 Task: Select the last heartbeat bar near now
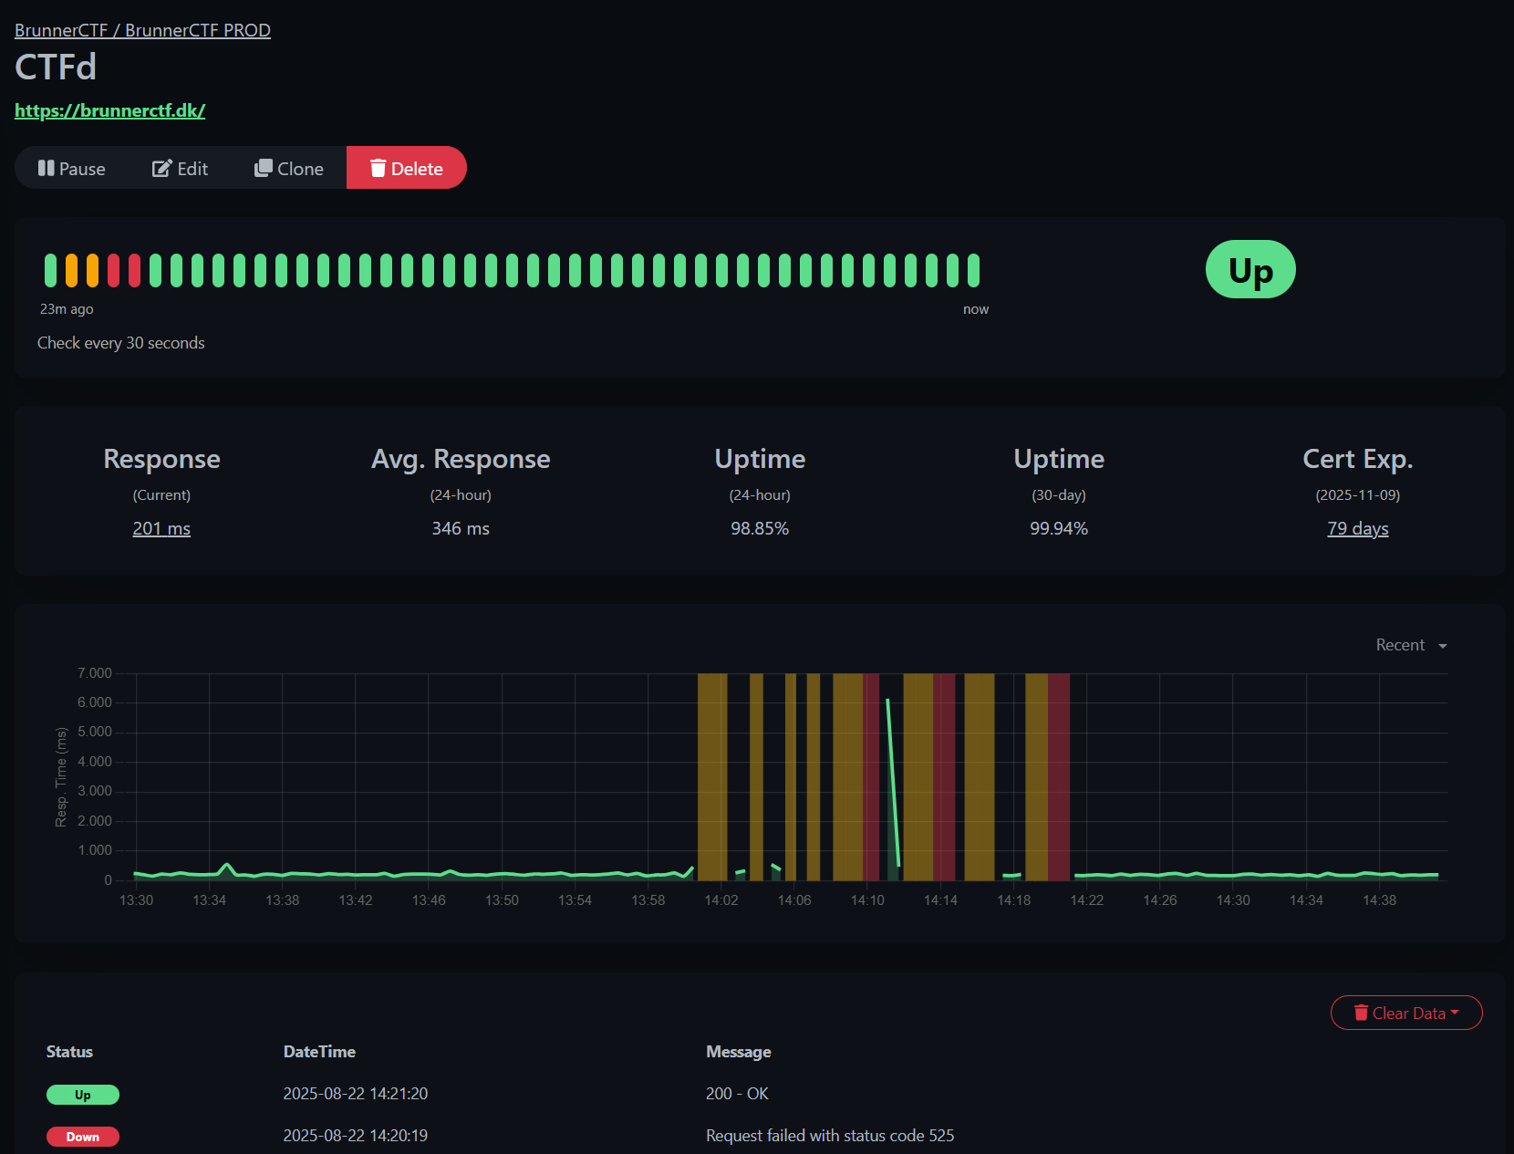click(973, 271)
